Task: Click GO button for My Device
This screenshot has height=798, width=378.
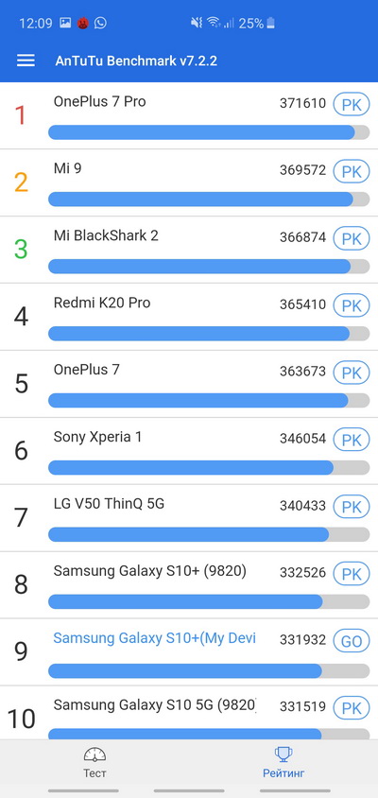Action: 351,641
